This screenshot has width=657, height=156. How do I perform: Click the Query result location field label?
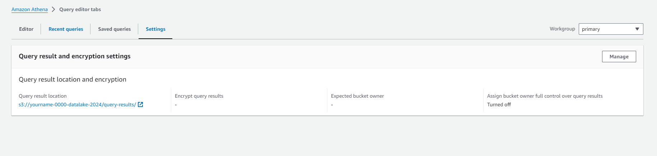click(x=43, y=96)
